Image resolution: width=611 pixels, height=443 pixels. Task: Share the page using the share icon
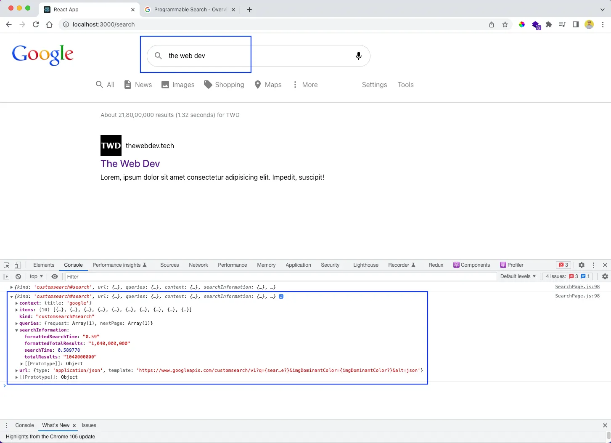click(492, 24)
